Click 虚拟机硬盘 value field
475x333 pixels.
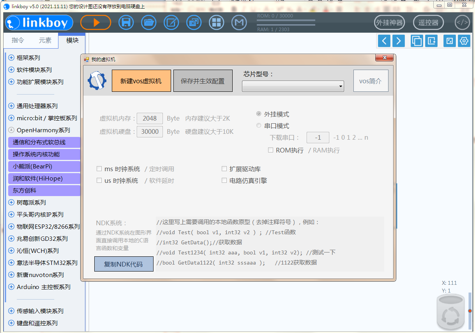(150, 131)
